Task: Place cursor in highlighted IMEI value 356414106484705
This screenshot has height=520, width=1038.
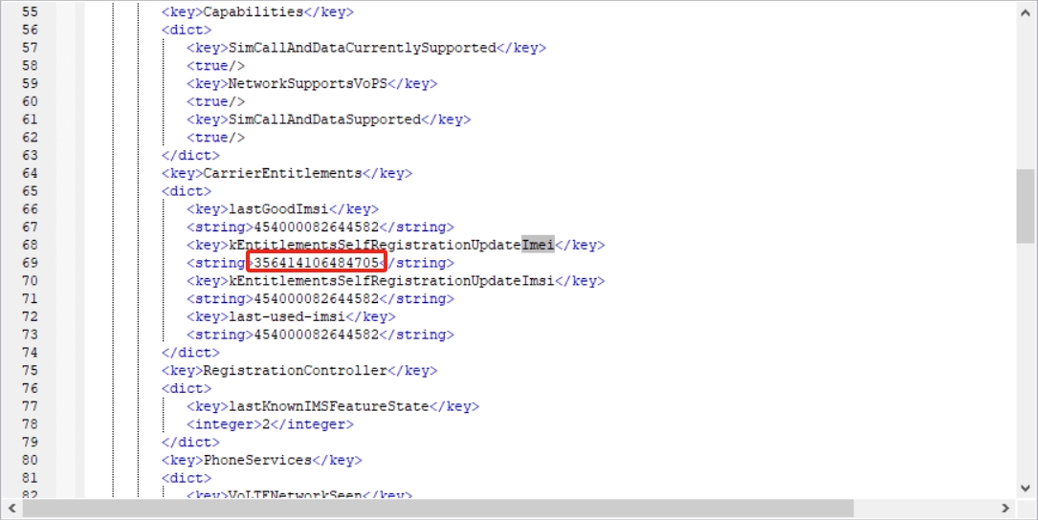Action: tap(316, 263)
